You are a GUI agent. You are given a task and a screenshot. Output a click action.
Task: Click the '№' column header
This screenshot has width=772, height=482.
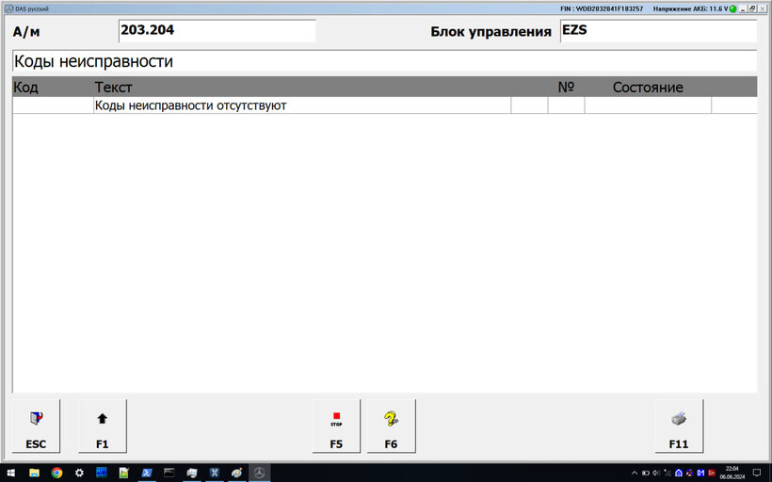566,88
